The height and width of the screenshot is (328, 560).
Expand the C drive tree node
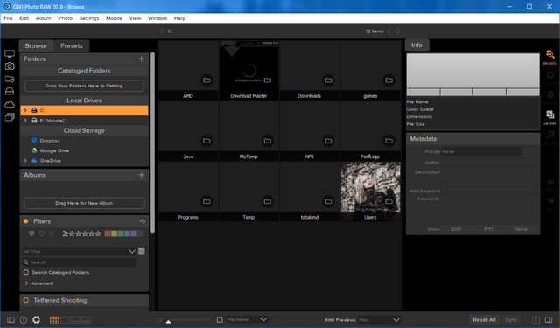pos(25,110)
